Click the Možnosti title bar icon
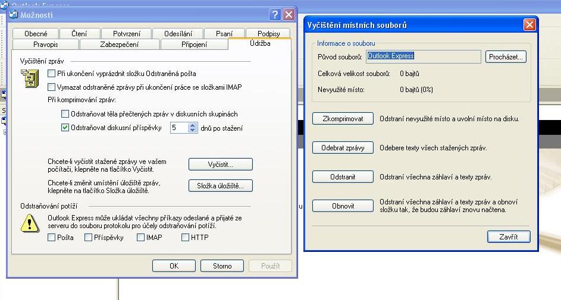Image resolution: width=561 pixels, height=300 pixels. (x=14, y=14)
